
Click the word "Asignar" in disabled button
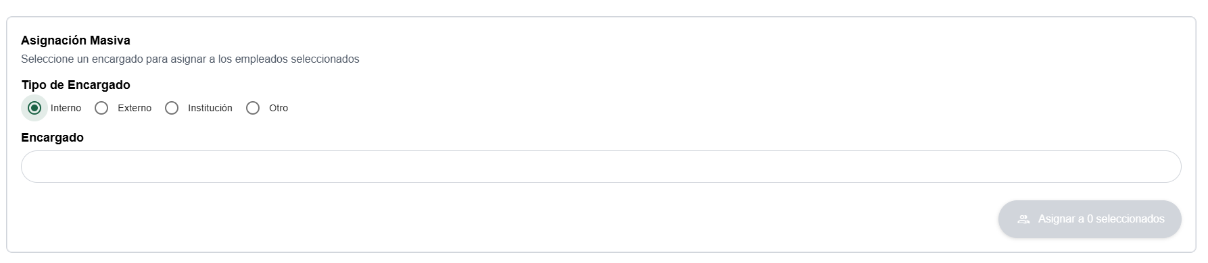1056,219
